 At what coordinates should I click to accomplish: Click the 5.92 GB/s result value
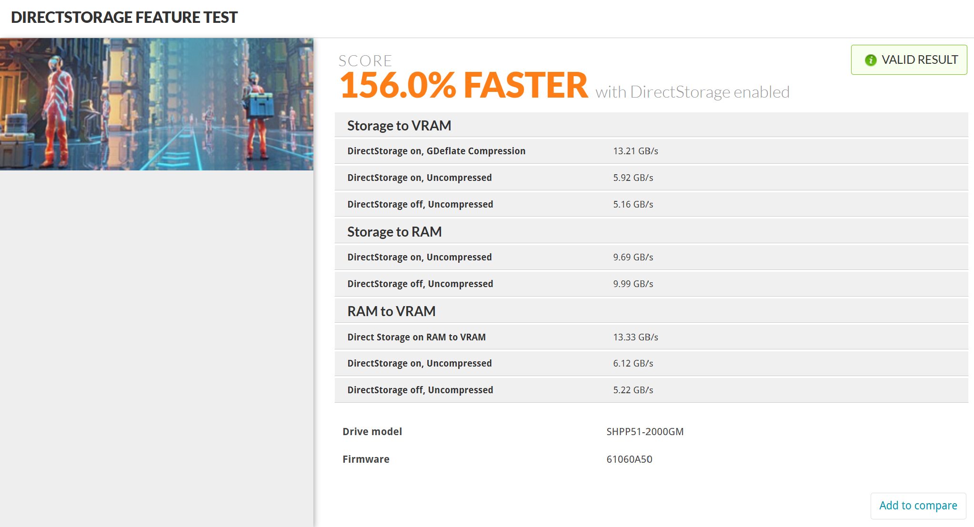[x=633, y=178]
